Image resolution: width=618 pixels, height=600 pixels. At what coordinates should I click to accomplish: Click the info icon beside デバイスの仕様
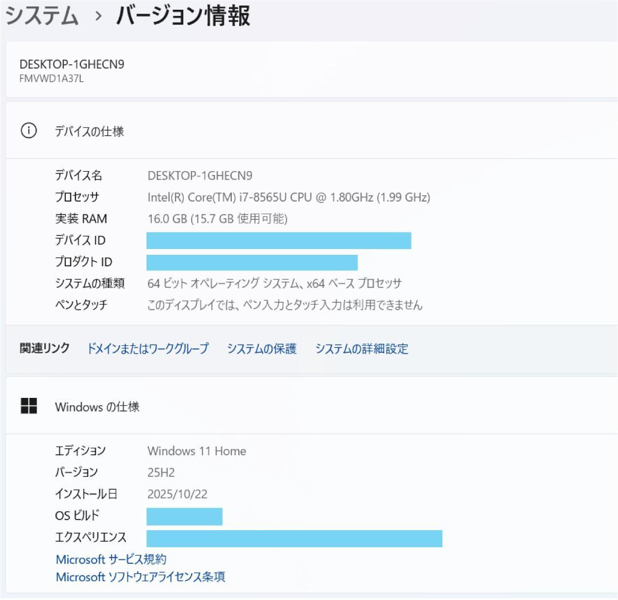point(29,131)
